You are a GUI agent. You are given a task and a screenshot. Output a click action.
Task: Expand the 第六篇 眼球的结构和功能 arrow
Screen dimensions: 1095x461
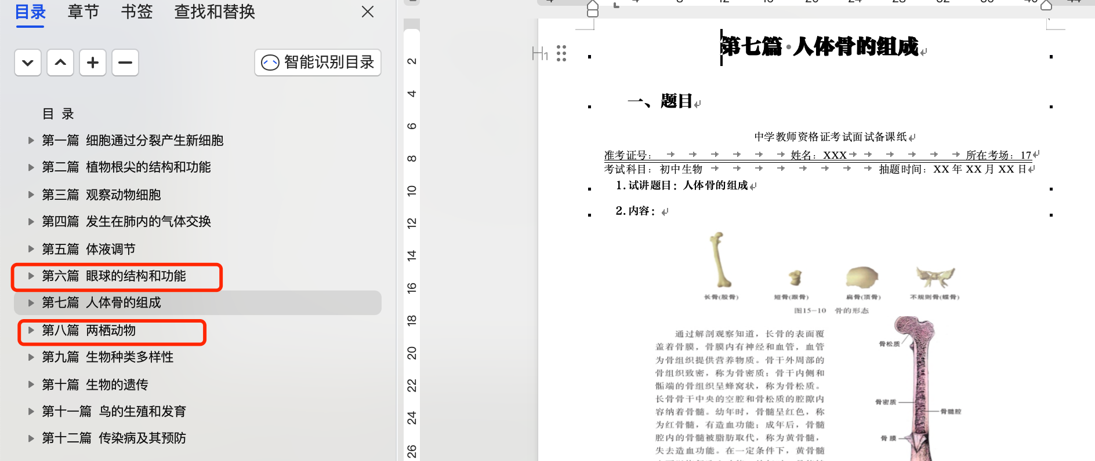31,276
